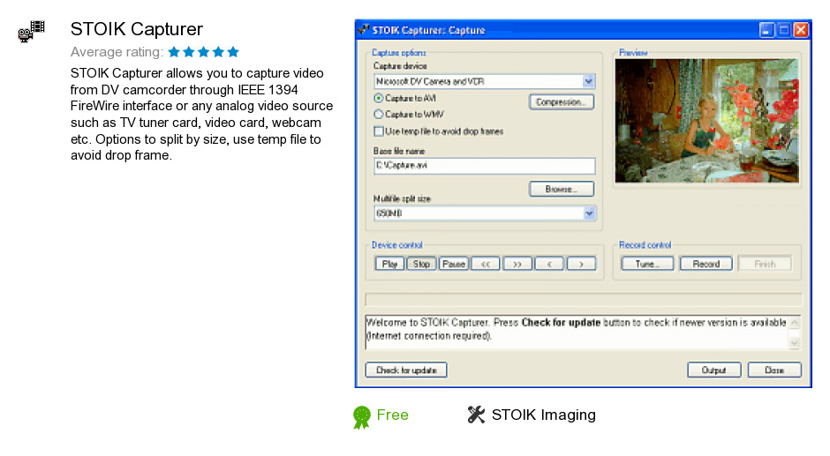
Task: Click the Average rating label
Action: tap(117, 52)
